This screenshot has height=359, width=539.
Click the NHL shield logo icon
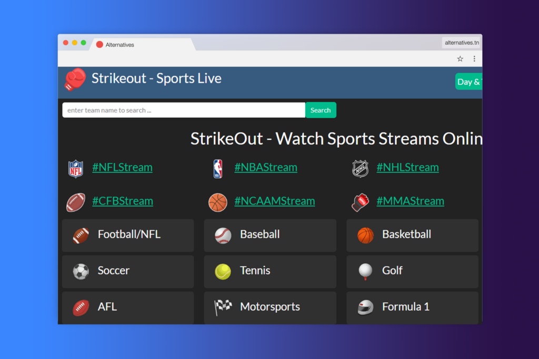pyautogui.click(x=360, y=169)
